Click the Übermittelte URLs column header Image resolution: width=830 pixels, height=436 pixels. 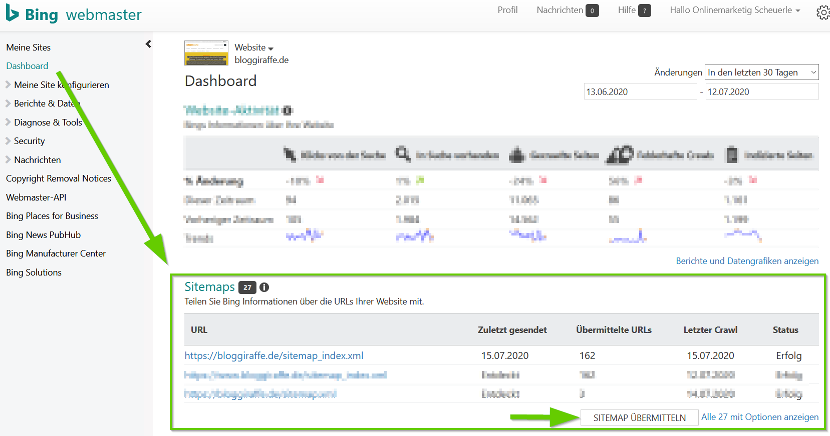coord(614,330)
